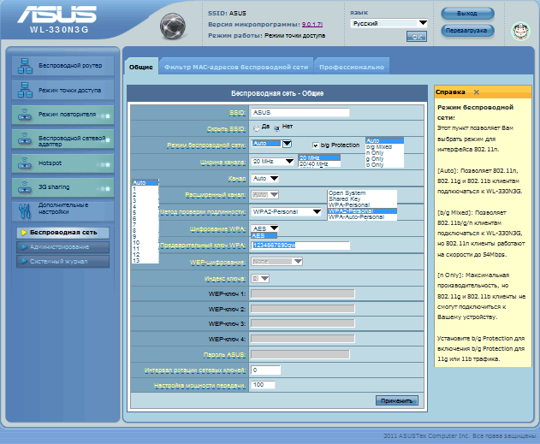Image resolution: width=540 pixels, height=444 pixels.
Task: Select Да for Скрыть SSID
Action: pyautogui.click(x=255, y=127)
